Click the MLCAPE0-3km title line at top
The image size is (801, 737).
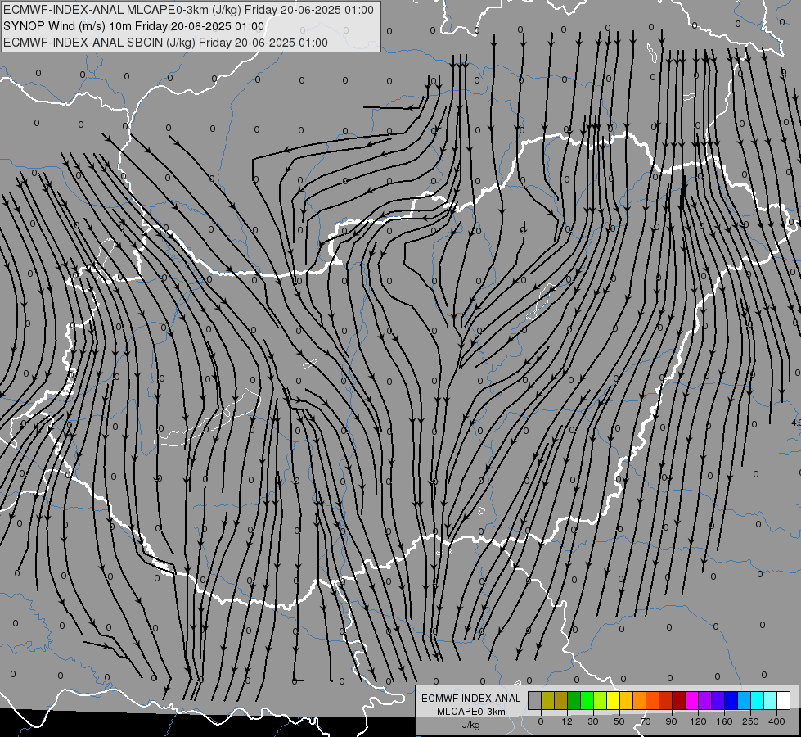point(188,10)
